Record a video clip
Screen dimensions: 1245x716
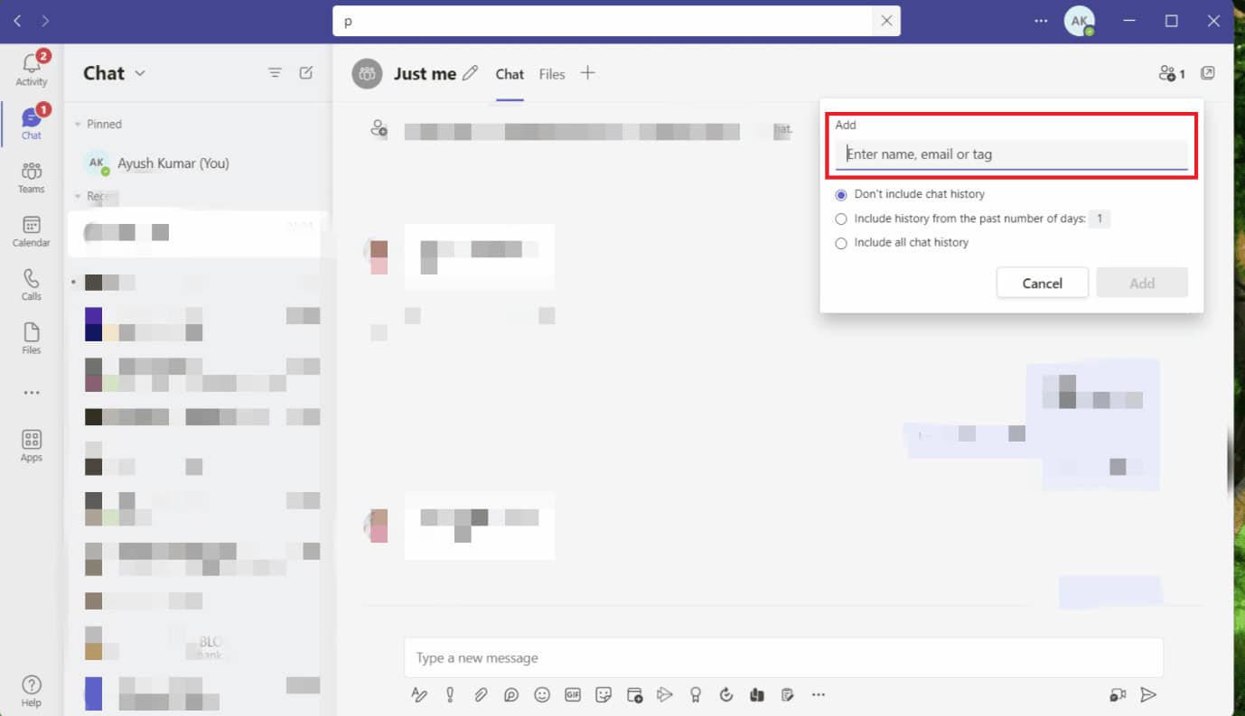pyautogui.click(x=1119, y=694)
